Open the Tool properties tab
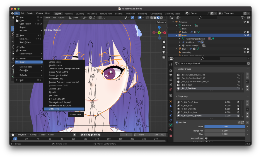Image resolution: width=261 pixels, height=158 pixels. (x=171, y=64)
